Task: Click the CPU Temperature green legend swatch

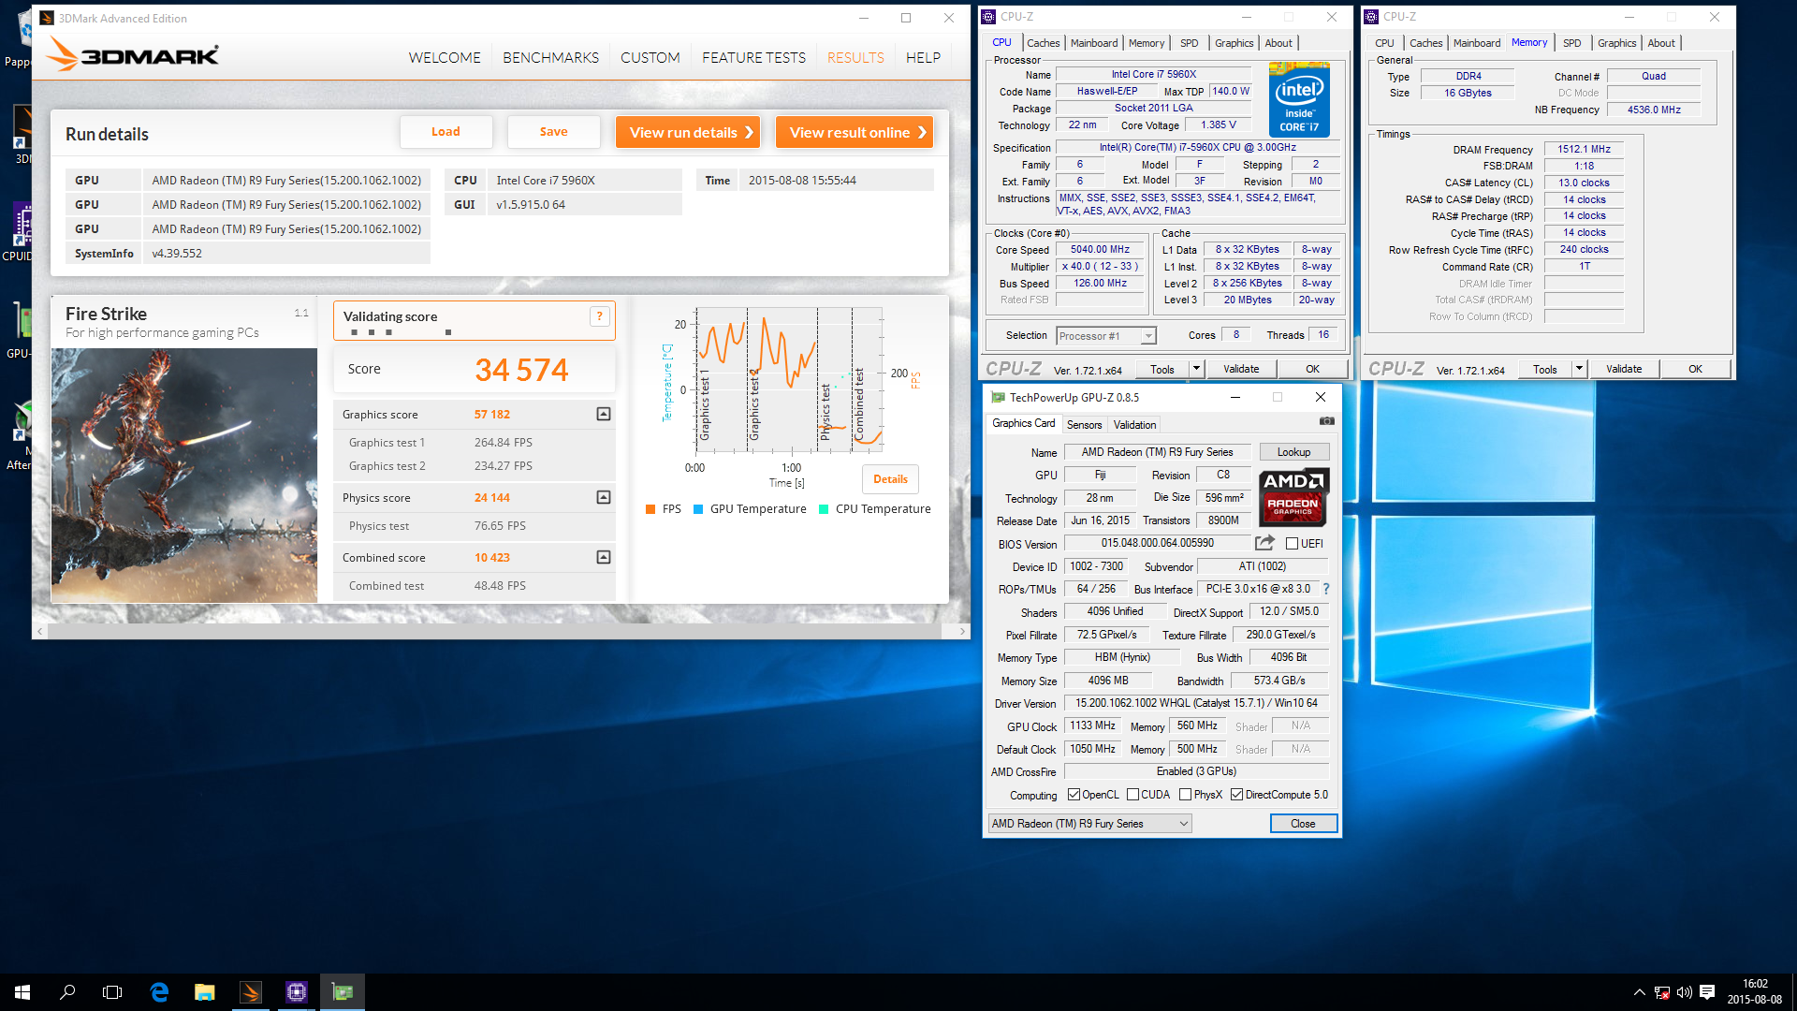Action: tap(824, 509)
